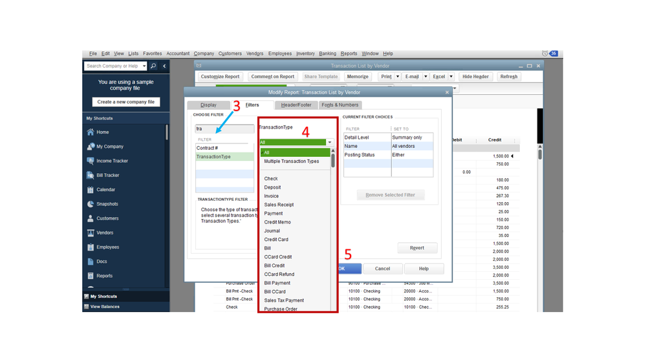The height and width of the screenshot is (363, 646).
Task: Click the OK button in dialog
Action: [x=349, y=269]
